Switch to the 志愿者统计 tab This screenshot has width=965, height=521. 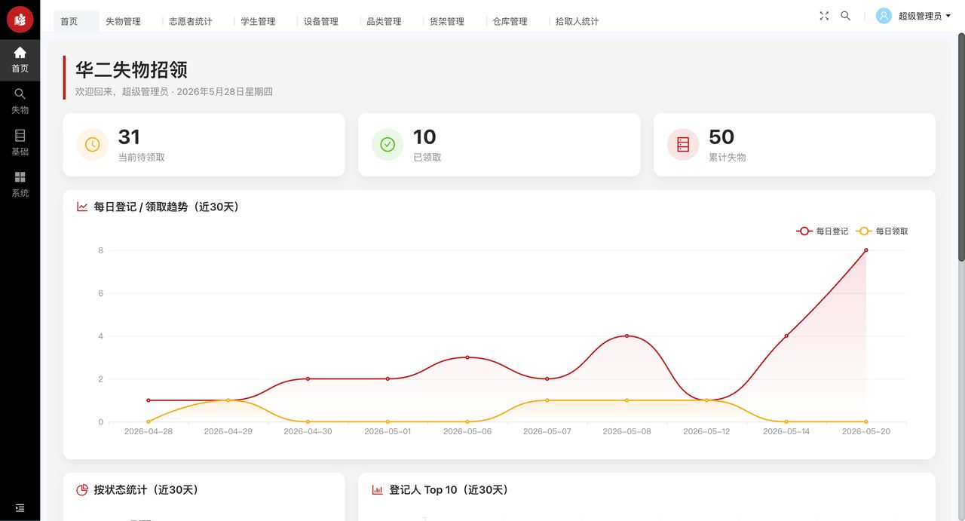coord(191,22)
